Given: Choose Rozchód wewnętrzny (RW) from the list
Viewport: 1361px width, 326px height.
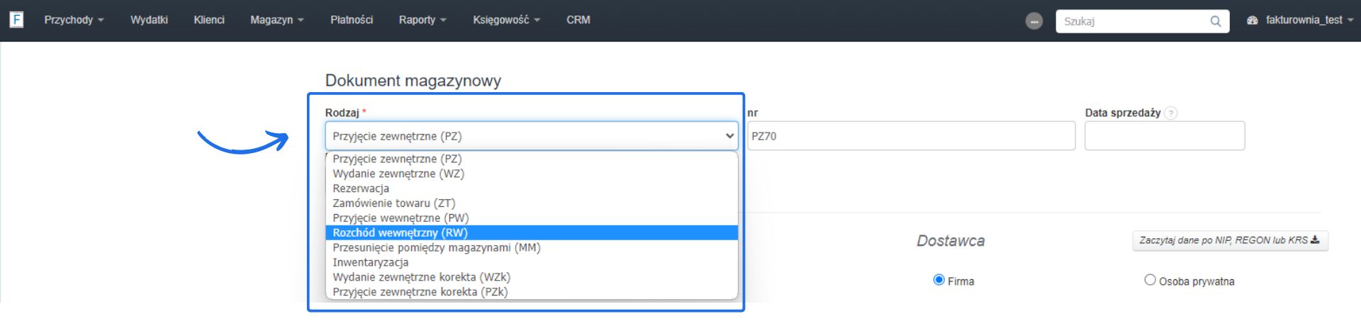Looking at the screenshot, I should tap(400, 232).
